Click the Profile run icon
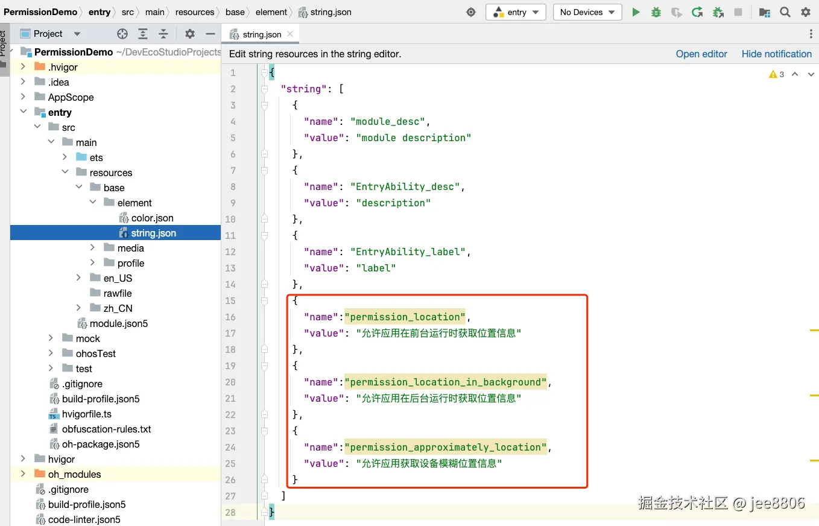The height and width of the screenshot is (526, 819). 677,12
